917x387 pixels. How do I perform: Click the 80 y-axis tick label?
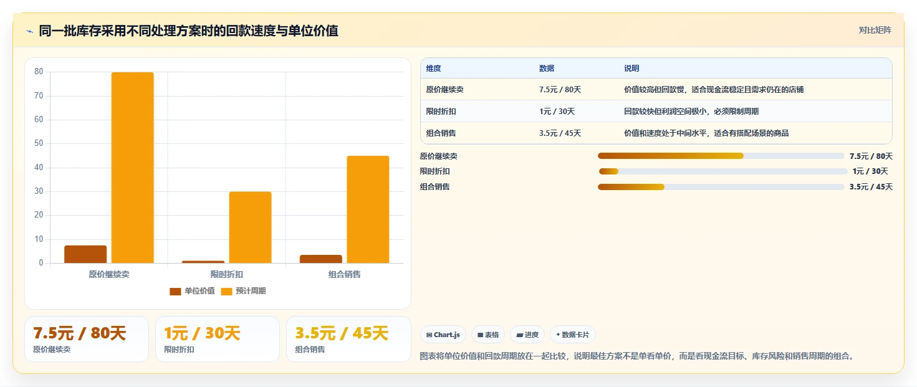click(x=39, y=72)
